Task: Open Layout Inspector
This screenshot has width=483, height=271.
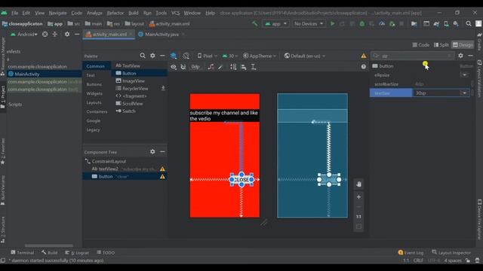Action: click(451, 253)
